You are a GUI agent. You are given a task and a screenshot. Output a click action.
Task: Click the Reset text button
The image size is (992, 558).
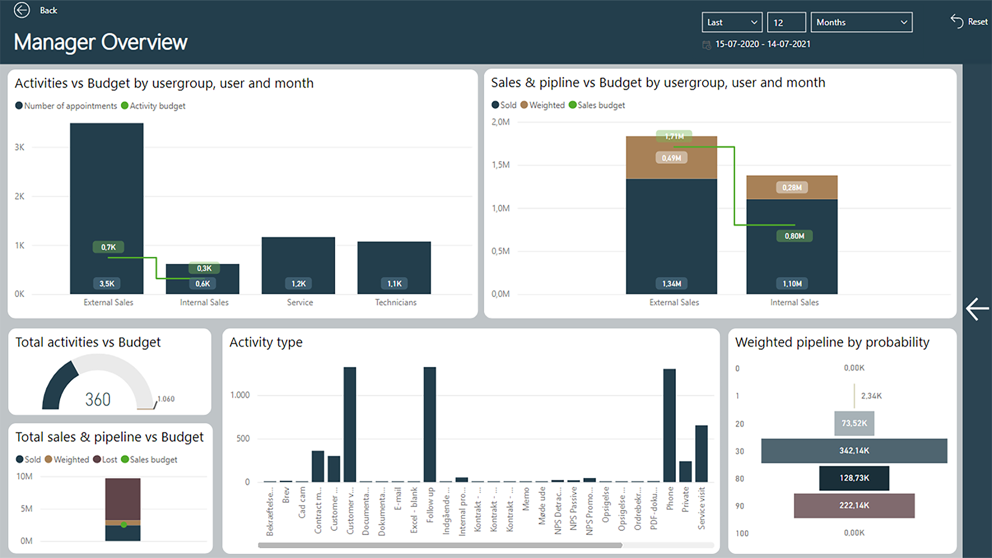(x=978, y=22)
